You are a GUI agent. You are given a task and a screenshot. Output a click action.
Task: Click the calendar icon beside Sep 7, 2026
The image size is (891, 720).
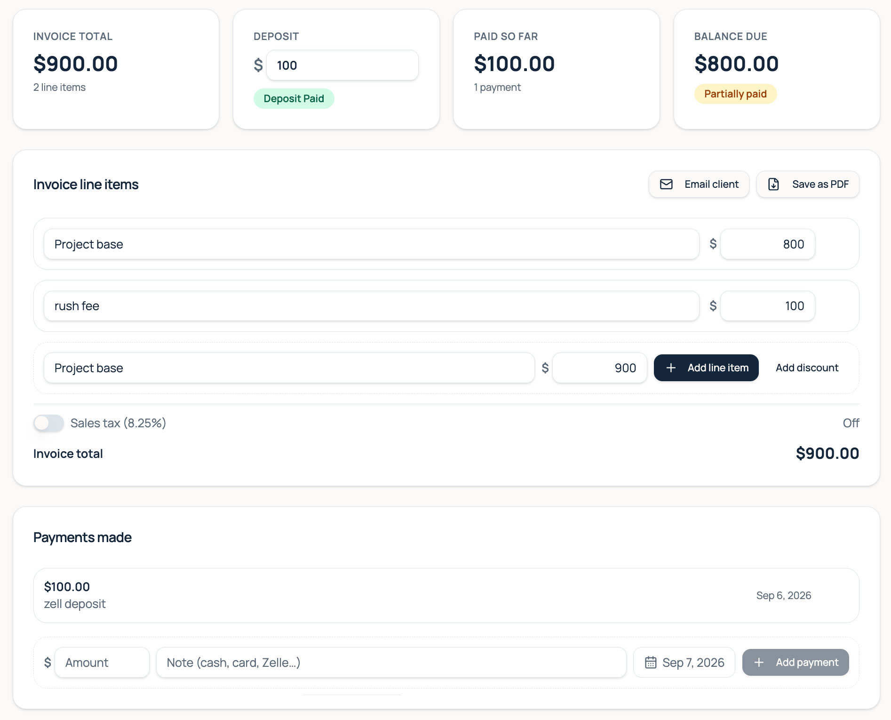tap(651, 663)
